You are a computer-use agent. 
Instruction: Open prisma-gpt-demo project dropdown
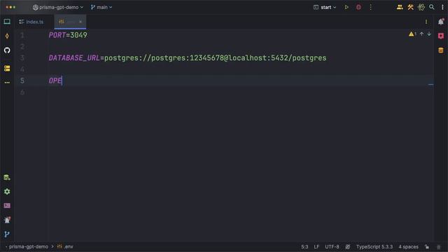(58, 7)
